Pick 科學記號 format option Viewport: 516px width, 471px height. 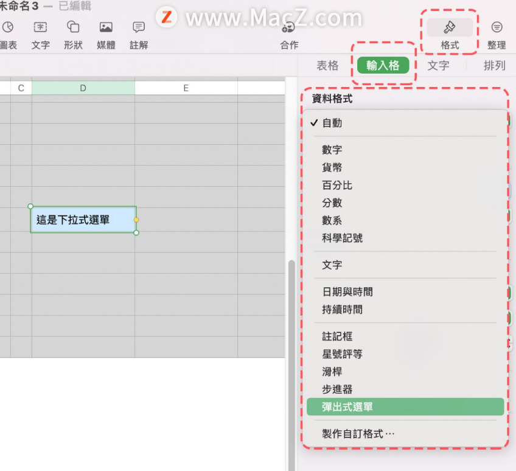405,238
